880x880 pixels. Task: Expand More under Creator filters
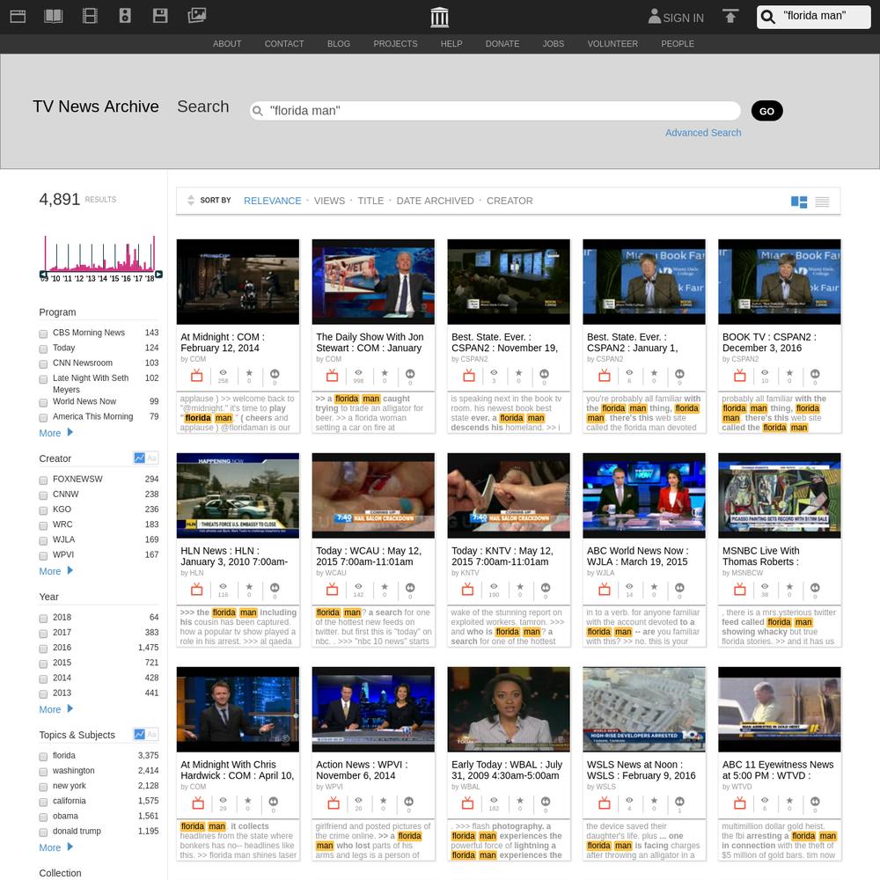(55, 571)
